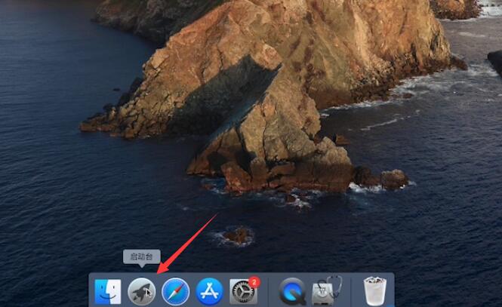The width and height of the screenshot is (502, 307).
Task: Open Finder from the Dock
Action: 108,292
